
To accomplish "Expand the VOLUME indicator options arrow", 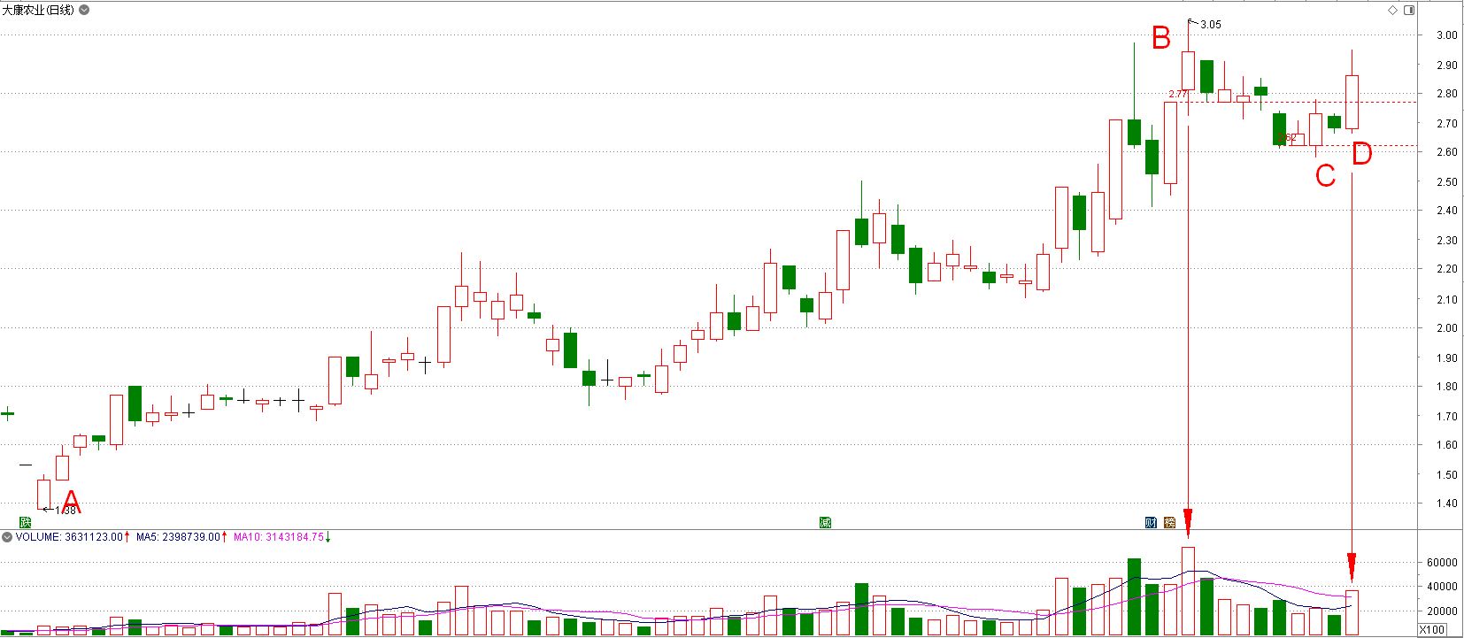I will pos(7,537).
